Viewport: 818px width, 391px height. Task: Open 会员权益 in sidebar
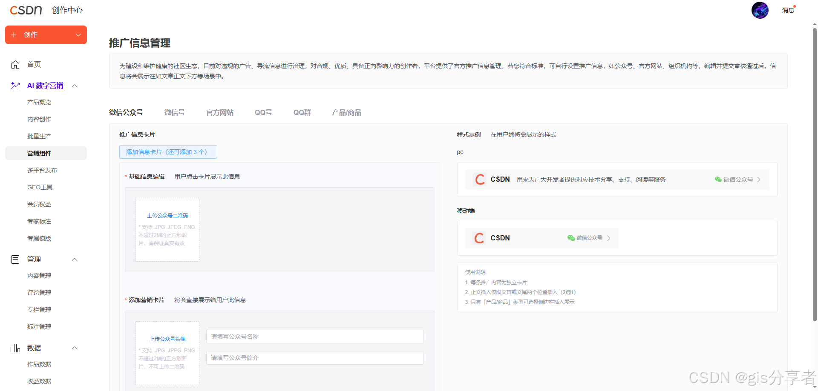[x=39, y=204]
